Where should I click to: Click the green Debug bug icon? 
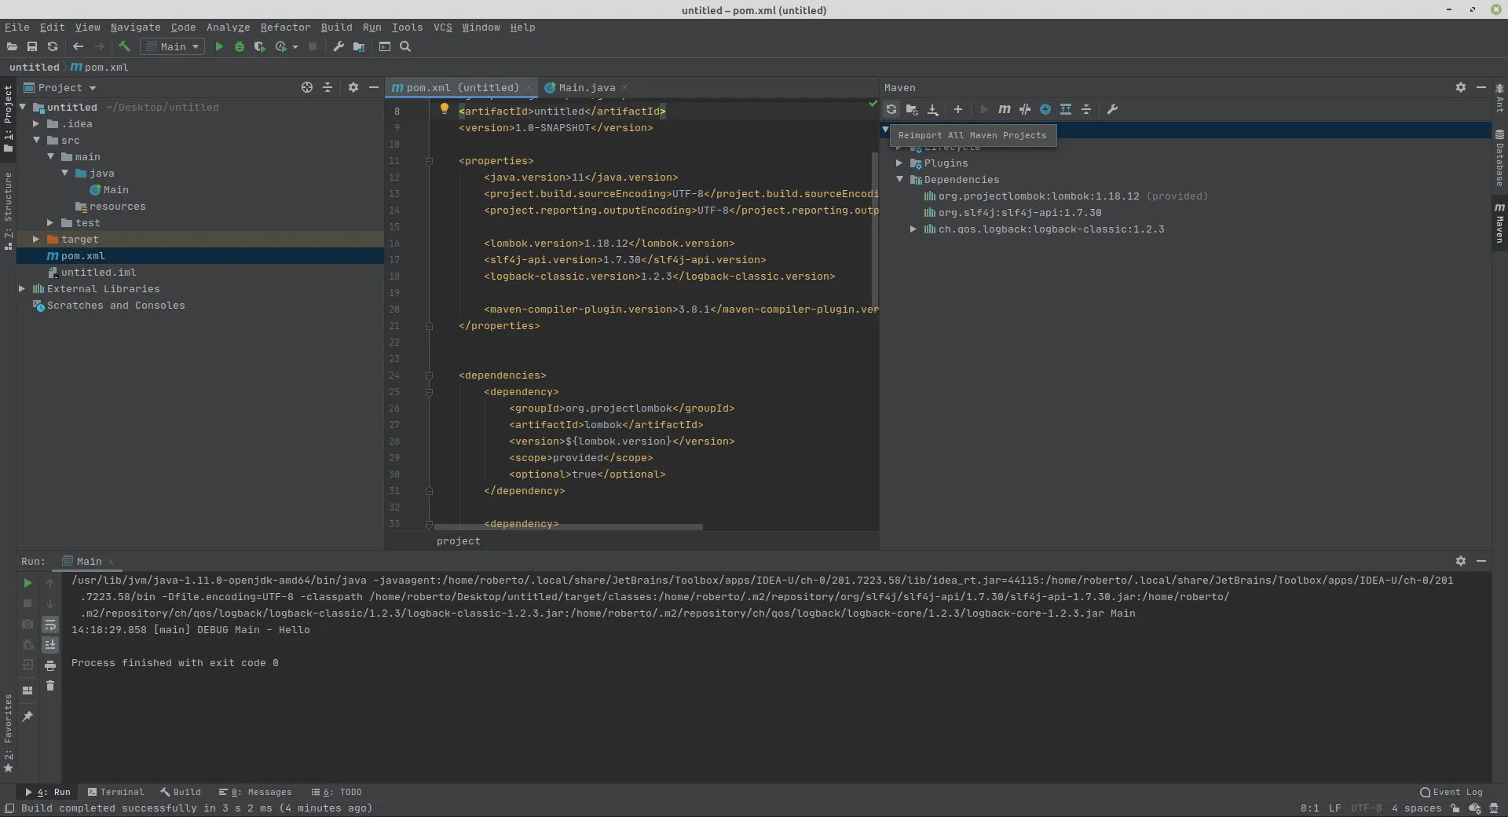tap(240, 47)
